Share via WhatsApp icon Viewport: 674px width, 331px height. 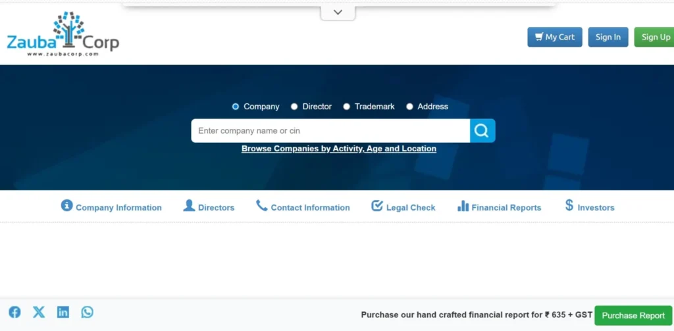tap(88, 312)
